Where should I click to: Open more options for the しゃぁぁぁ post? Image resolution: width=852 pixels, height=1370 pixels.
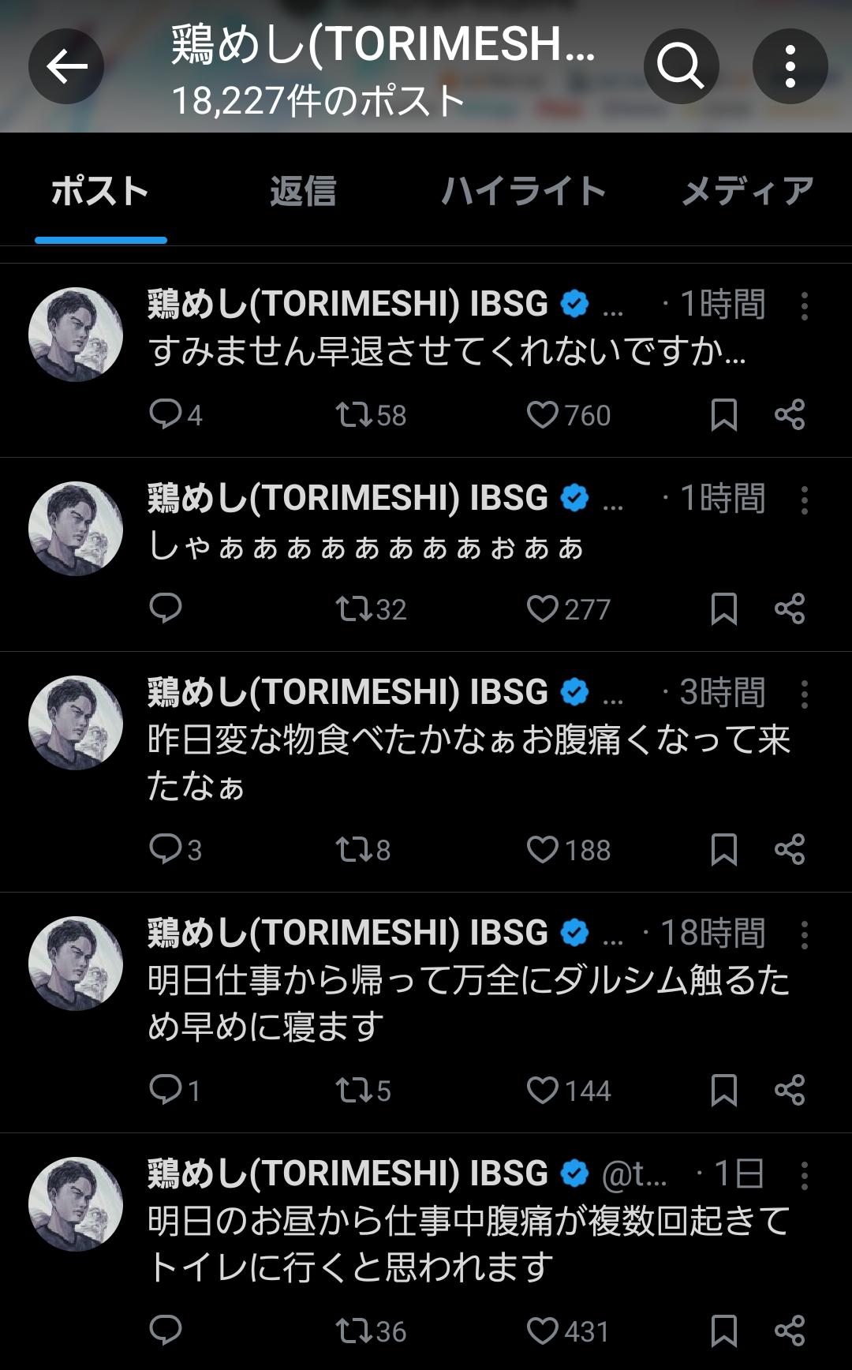[804, 500]
